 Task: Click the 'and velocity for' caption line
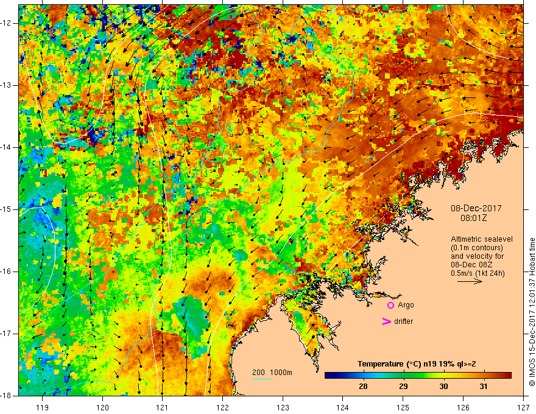click(477, 256)
